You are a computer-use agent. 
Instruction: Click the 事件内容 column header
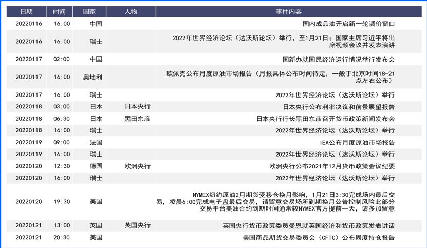point(289,12)
